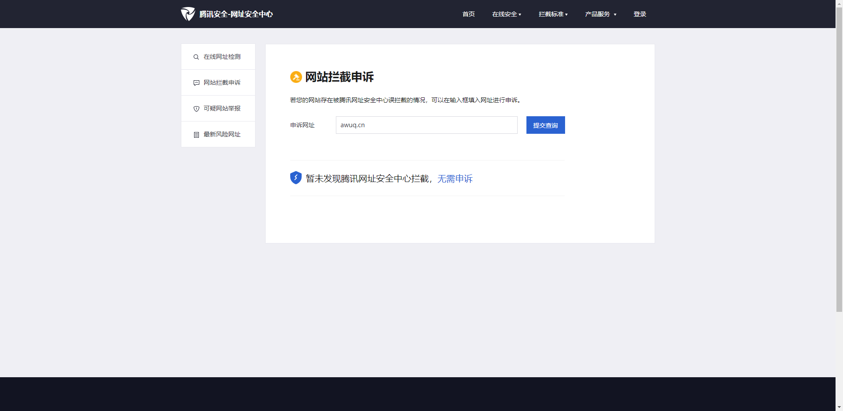The width and height of the screenshot is (843, 411).
Task: Click the description starting with 若您的网站存在
Action: click(405, 100)
